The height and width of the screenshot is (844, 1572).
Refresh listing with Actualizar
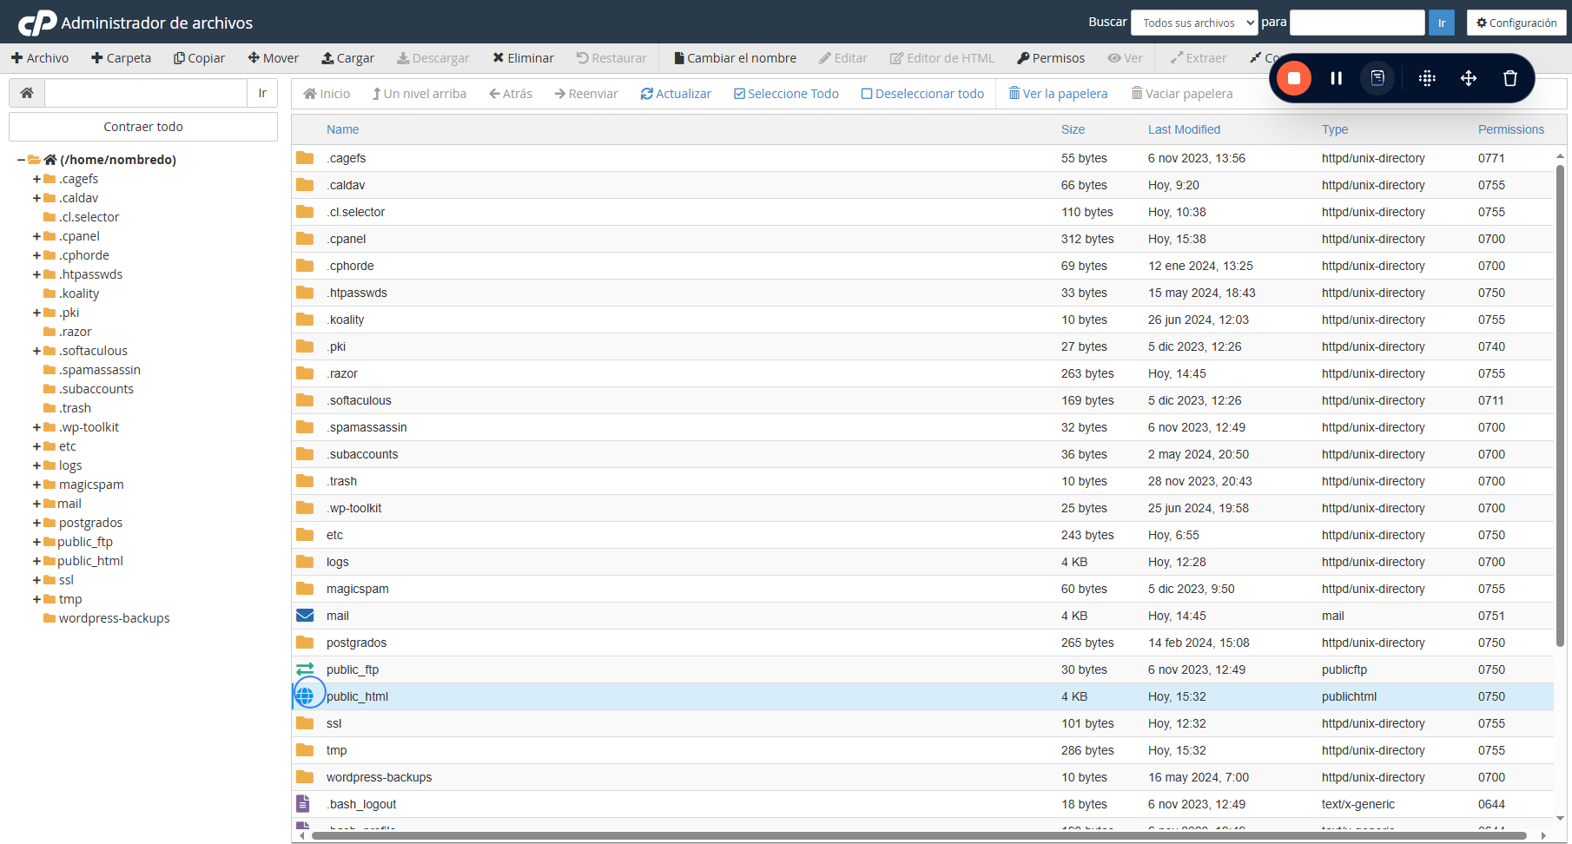click(x=676, y=94)
